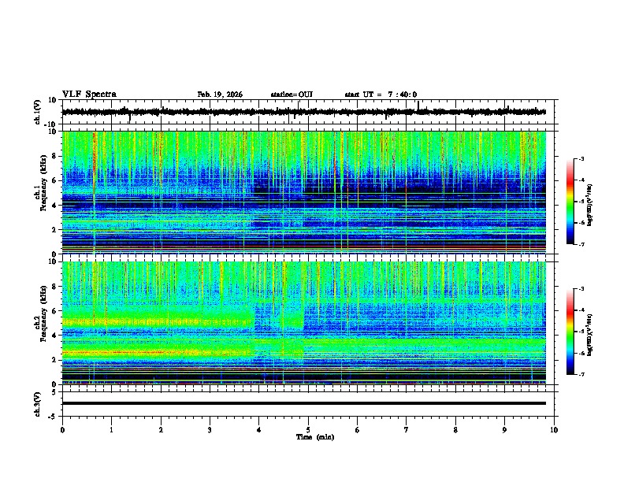The width and height of the screenshot is (624, 482).
Task: Click the "5" tick on the time axis
Action: click(x=308, y=430)
